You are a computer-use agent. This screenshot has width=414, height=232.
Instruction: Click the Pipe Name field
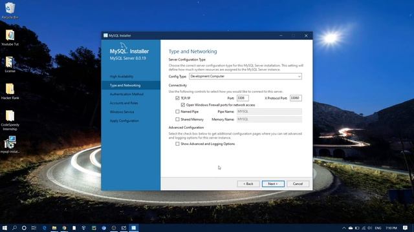(x=269, y=111)
